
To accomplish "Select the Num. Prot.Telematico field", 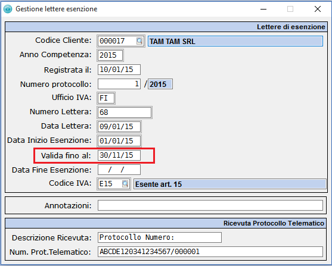I will click(x=210, y=252).
